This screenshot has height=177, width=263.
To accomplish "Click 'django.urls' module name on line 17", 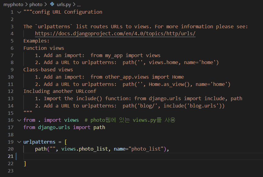I will coord(54,127).
